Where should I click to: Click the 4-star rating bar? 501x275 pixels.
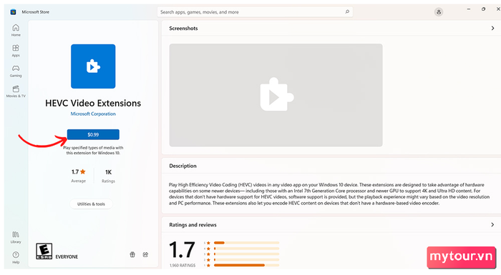[x=246, y=248]
